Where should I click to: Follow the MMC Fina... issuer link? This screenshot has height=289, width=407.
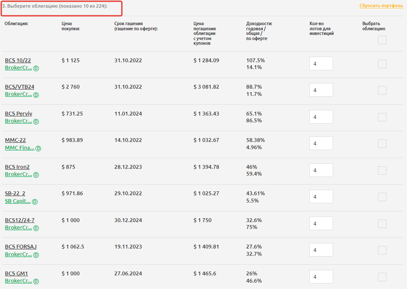[x=19, y=148]
